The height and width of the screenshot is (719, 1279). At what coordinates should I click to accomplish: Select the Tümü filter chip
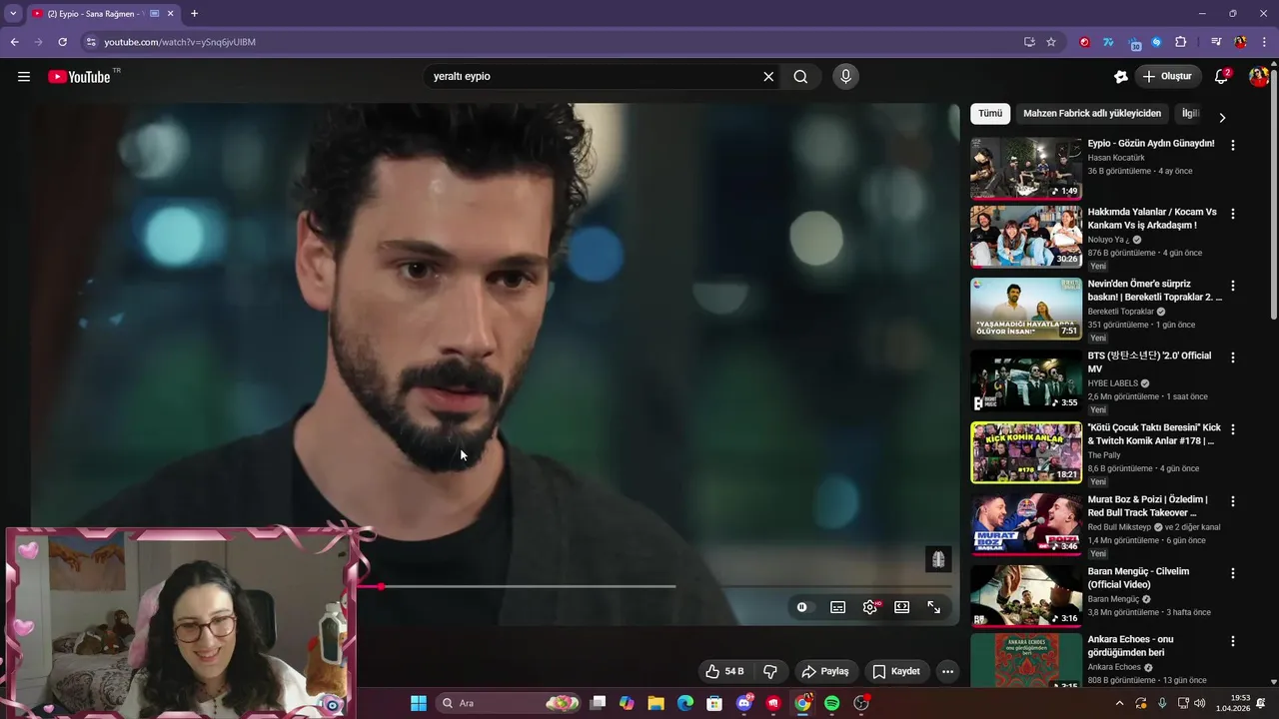(x=990, y=114)
